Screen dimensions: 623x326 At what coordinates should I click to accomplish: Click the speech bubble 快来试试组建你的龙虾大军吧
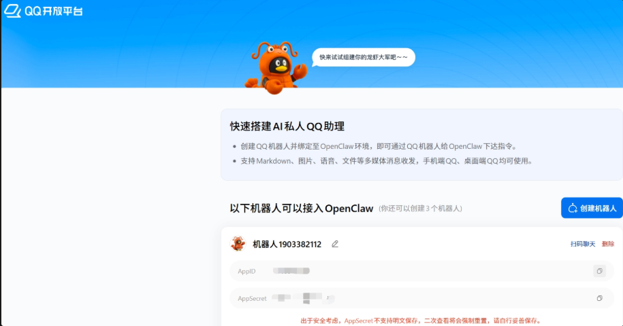(x=363, y=58)
